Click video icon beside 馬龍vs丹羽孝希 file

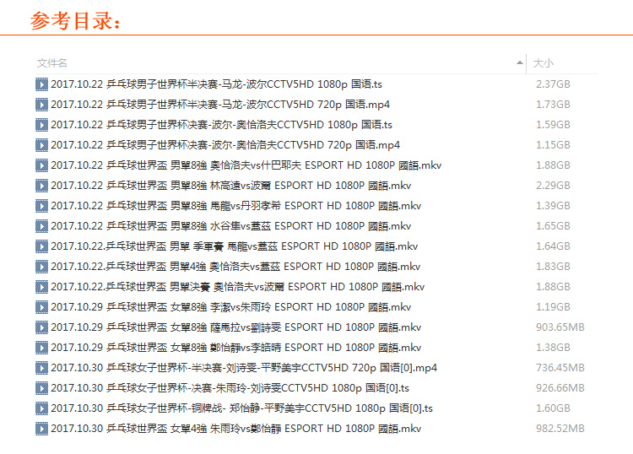(x=41, y=206)
